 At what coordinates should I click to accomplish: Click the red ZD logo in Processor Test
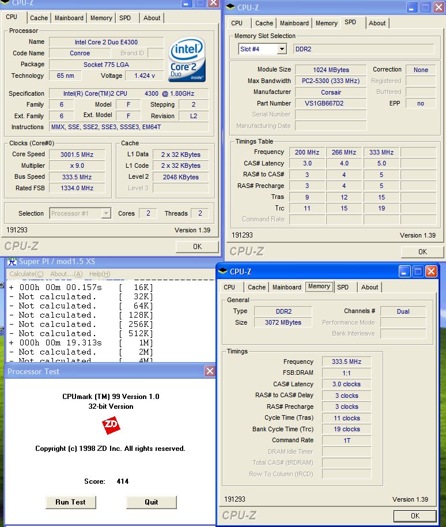point(111,425)
